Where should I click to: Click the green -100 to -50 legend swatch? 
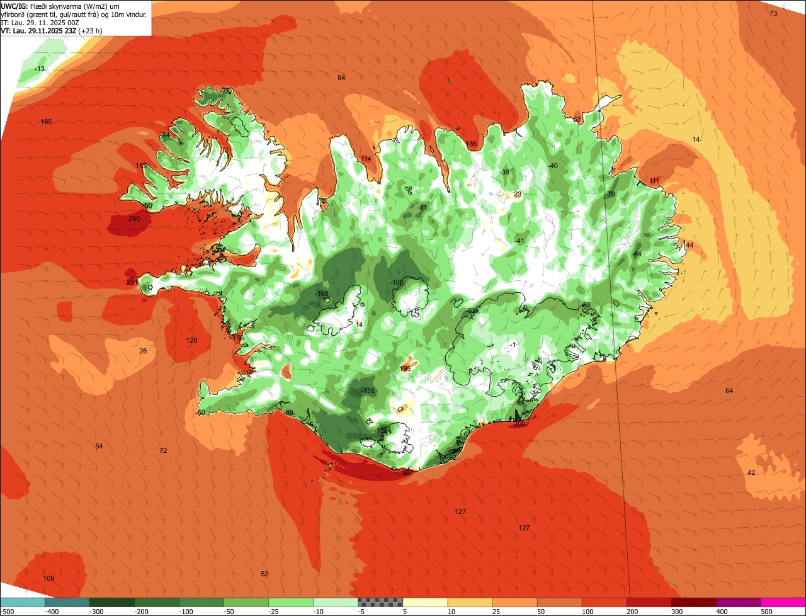coord(201,602)
